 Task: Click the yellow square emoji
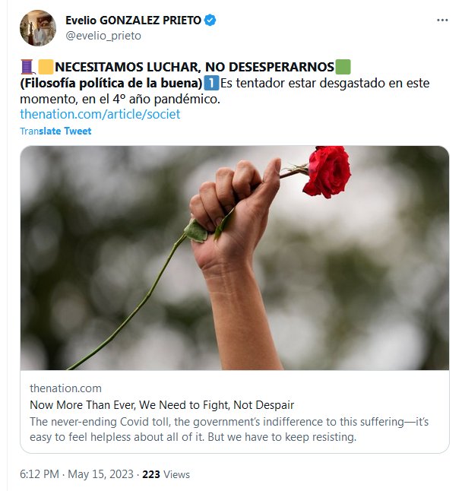[x=46, y=67]
